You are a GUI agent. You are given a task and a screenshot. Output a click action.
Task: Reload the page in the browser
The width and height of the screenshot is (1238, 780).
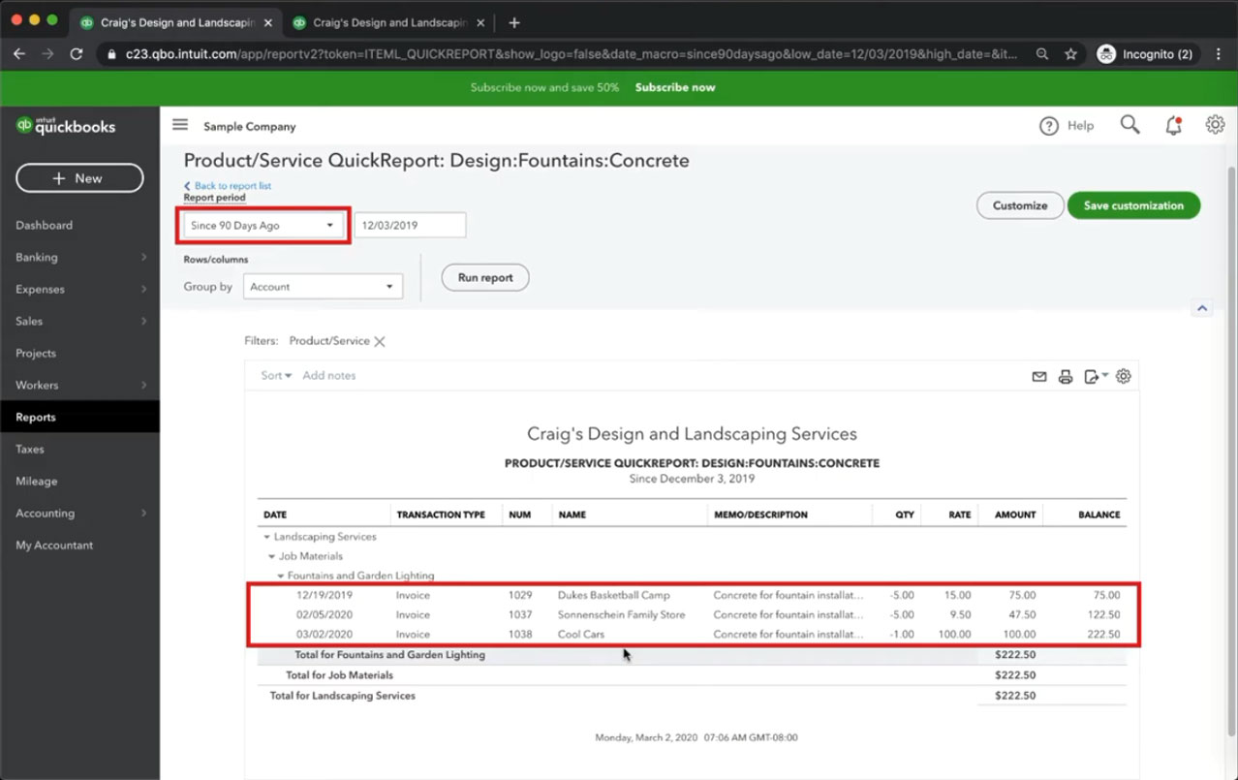[x=77, y=54]
